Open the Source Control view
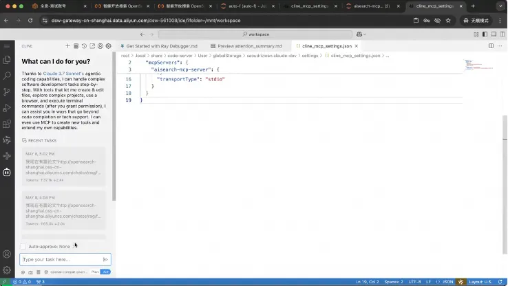 coord(7,92)
